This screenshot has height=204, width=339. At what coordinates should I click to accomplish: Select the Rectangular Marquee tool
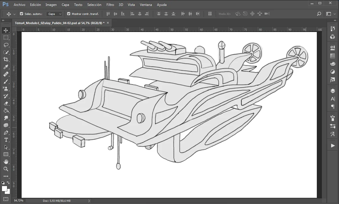6,38
